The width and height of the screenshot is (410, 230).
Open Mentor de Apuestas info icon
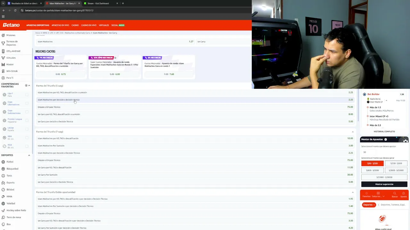pos(386,140)
